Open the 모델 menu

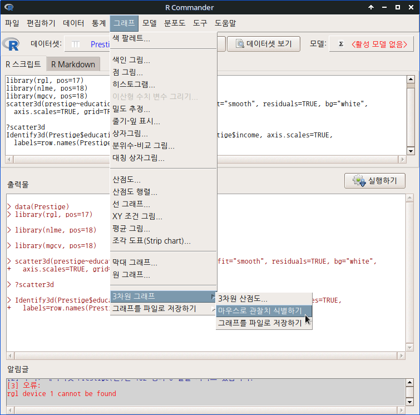click(149, 23)
